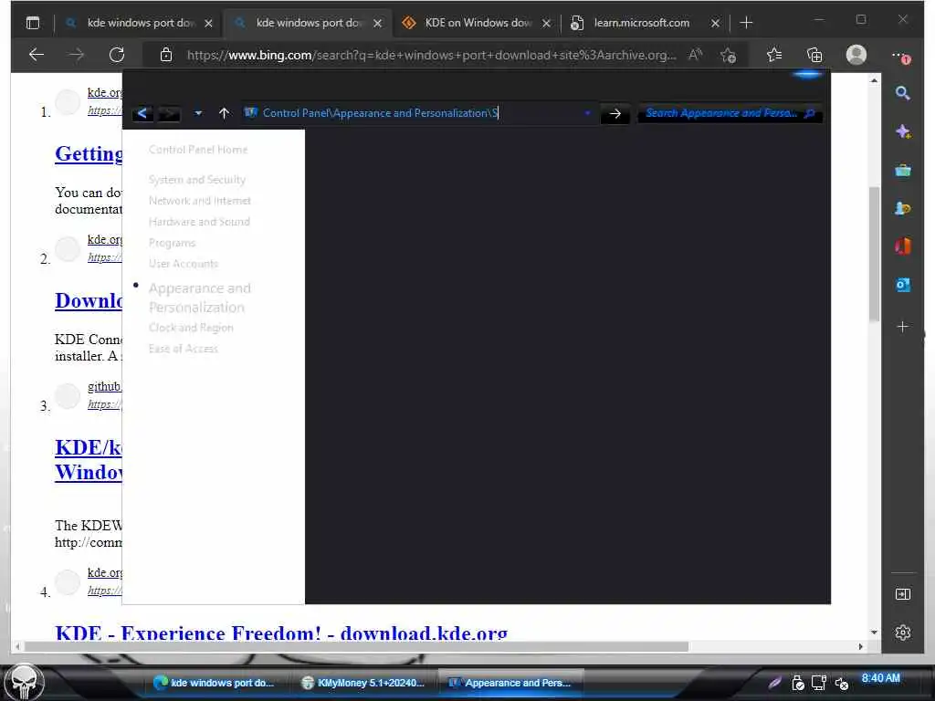Viewport: 935px width, 701px height.
Task: Switch to learn.microsoft.com tab
Action: (641, 23)
